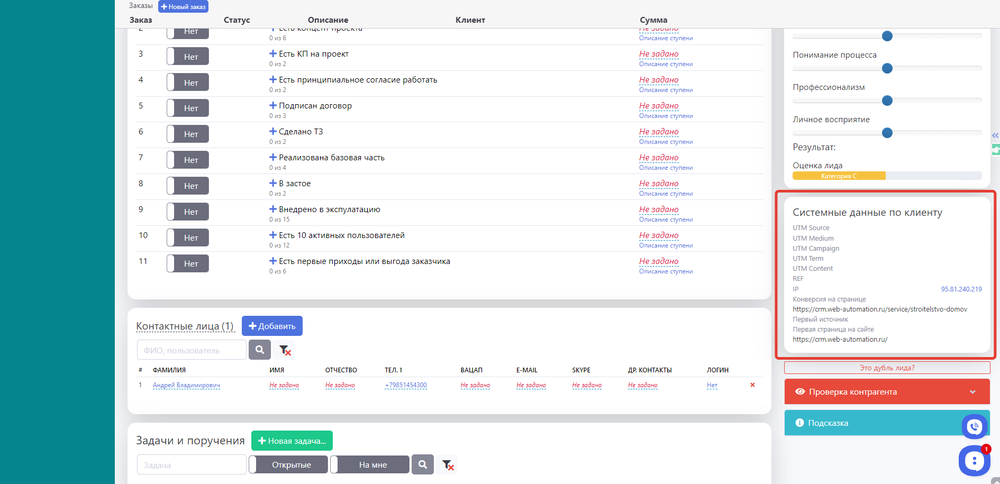Toggle the Нет switch for stage 8
This screenshot has height=484, width=1000.
click(188, 186)
